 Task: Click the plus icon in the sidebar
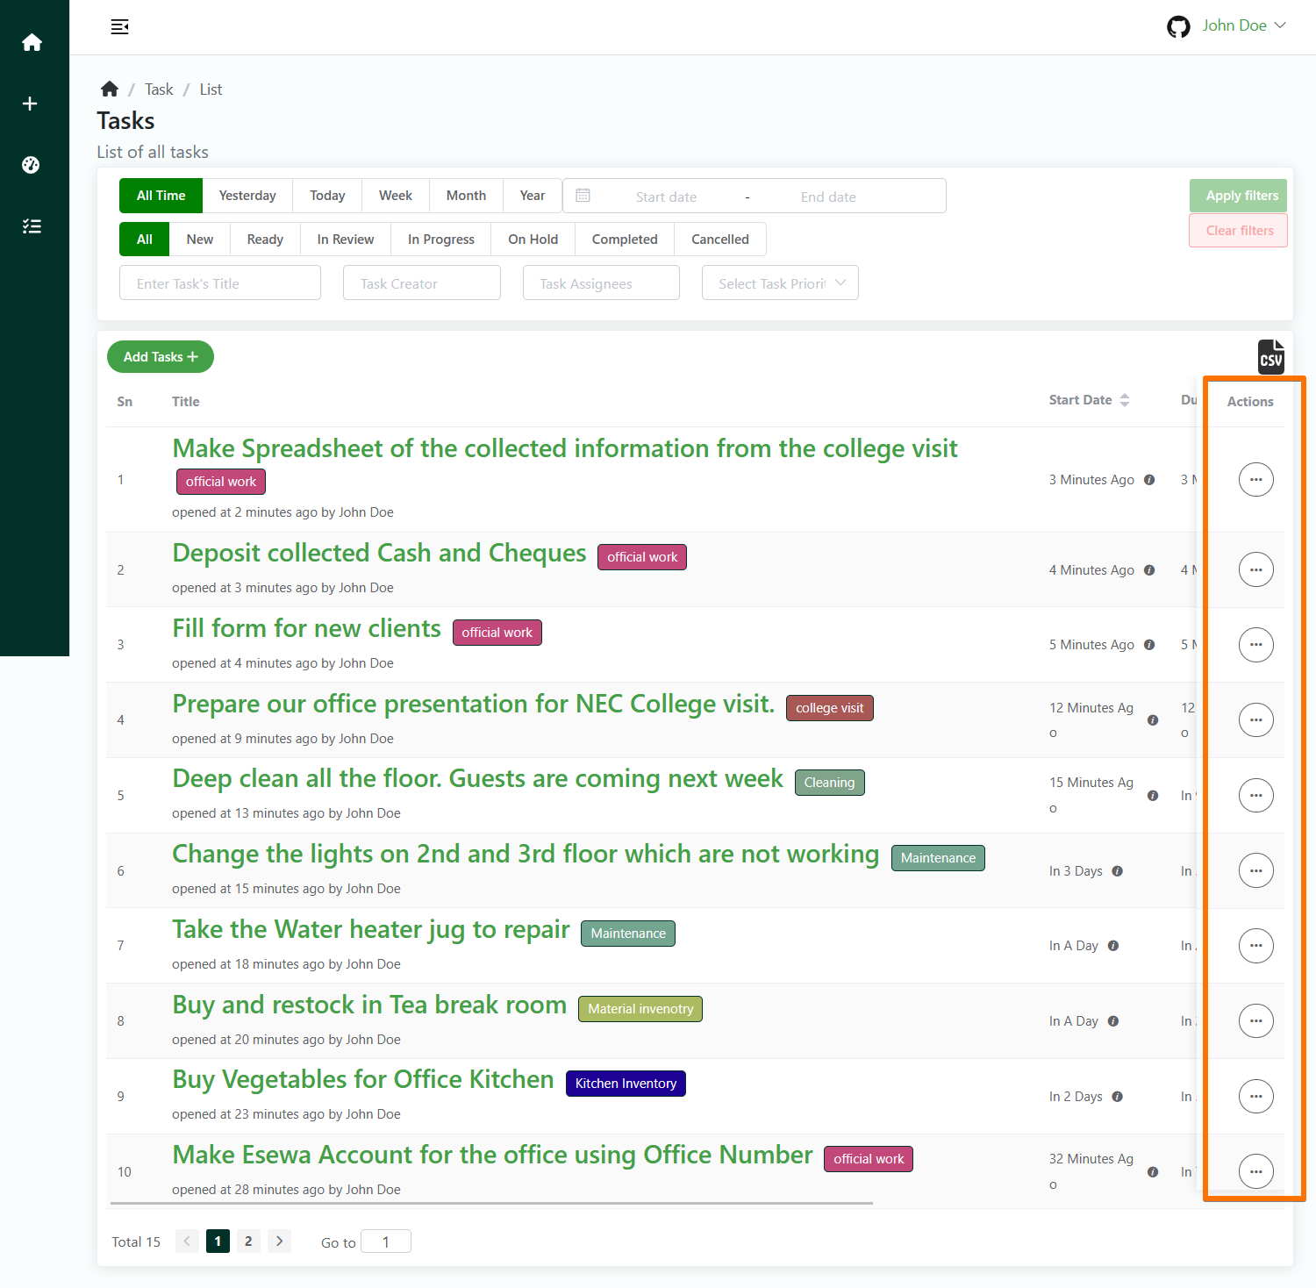click(30, 104)
